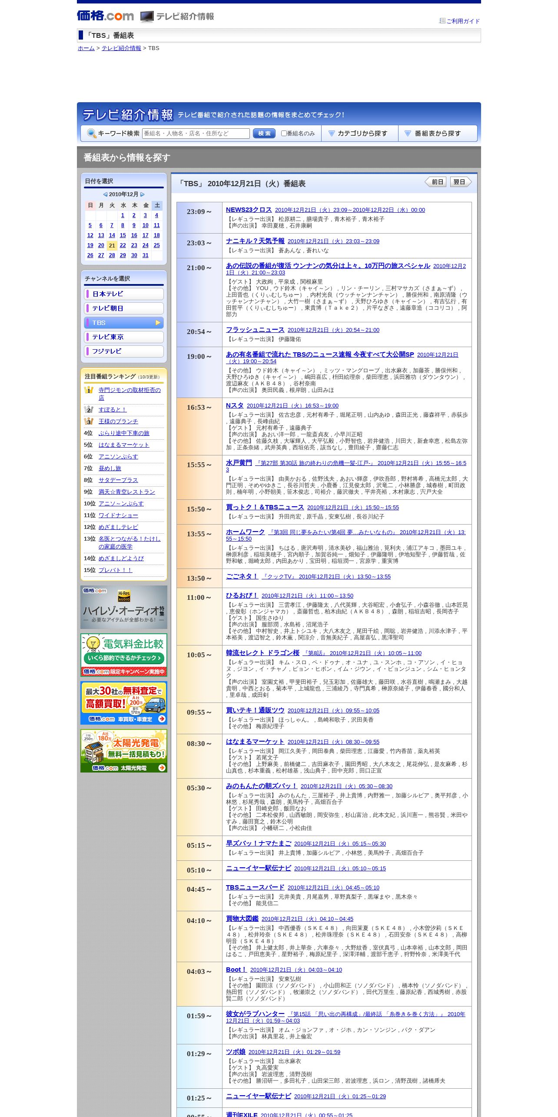The height and width of the screenshot is (1117, 558).
Task: Open ranking item 寺門ジモンの取材拒否の店
Action: tap(130, 394)
